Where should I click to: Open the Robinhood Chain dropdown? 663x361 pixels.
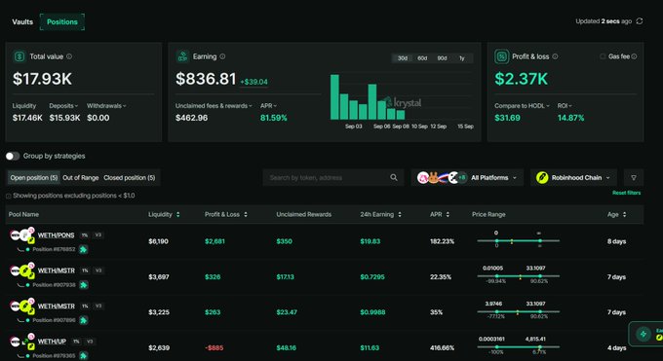pyautogui.click(x=573, y=178)
